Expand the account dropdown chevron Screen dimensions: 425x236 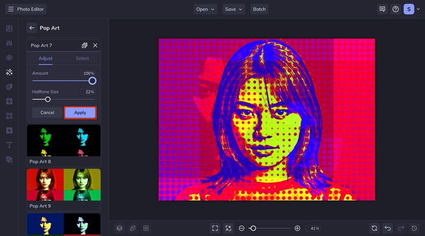(x=418, y=9)
